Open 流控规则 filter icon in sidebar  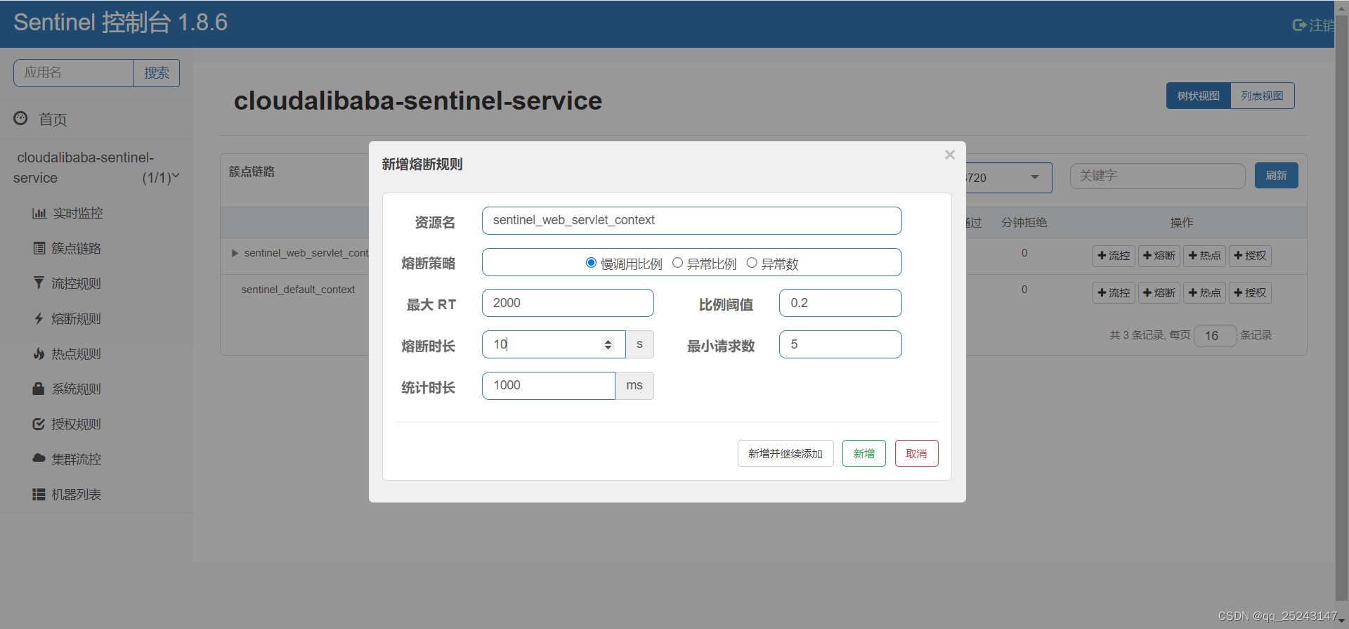click(39, 283)
